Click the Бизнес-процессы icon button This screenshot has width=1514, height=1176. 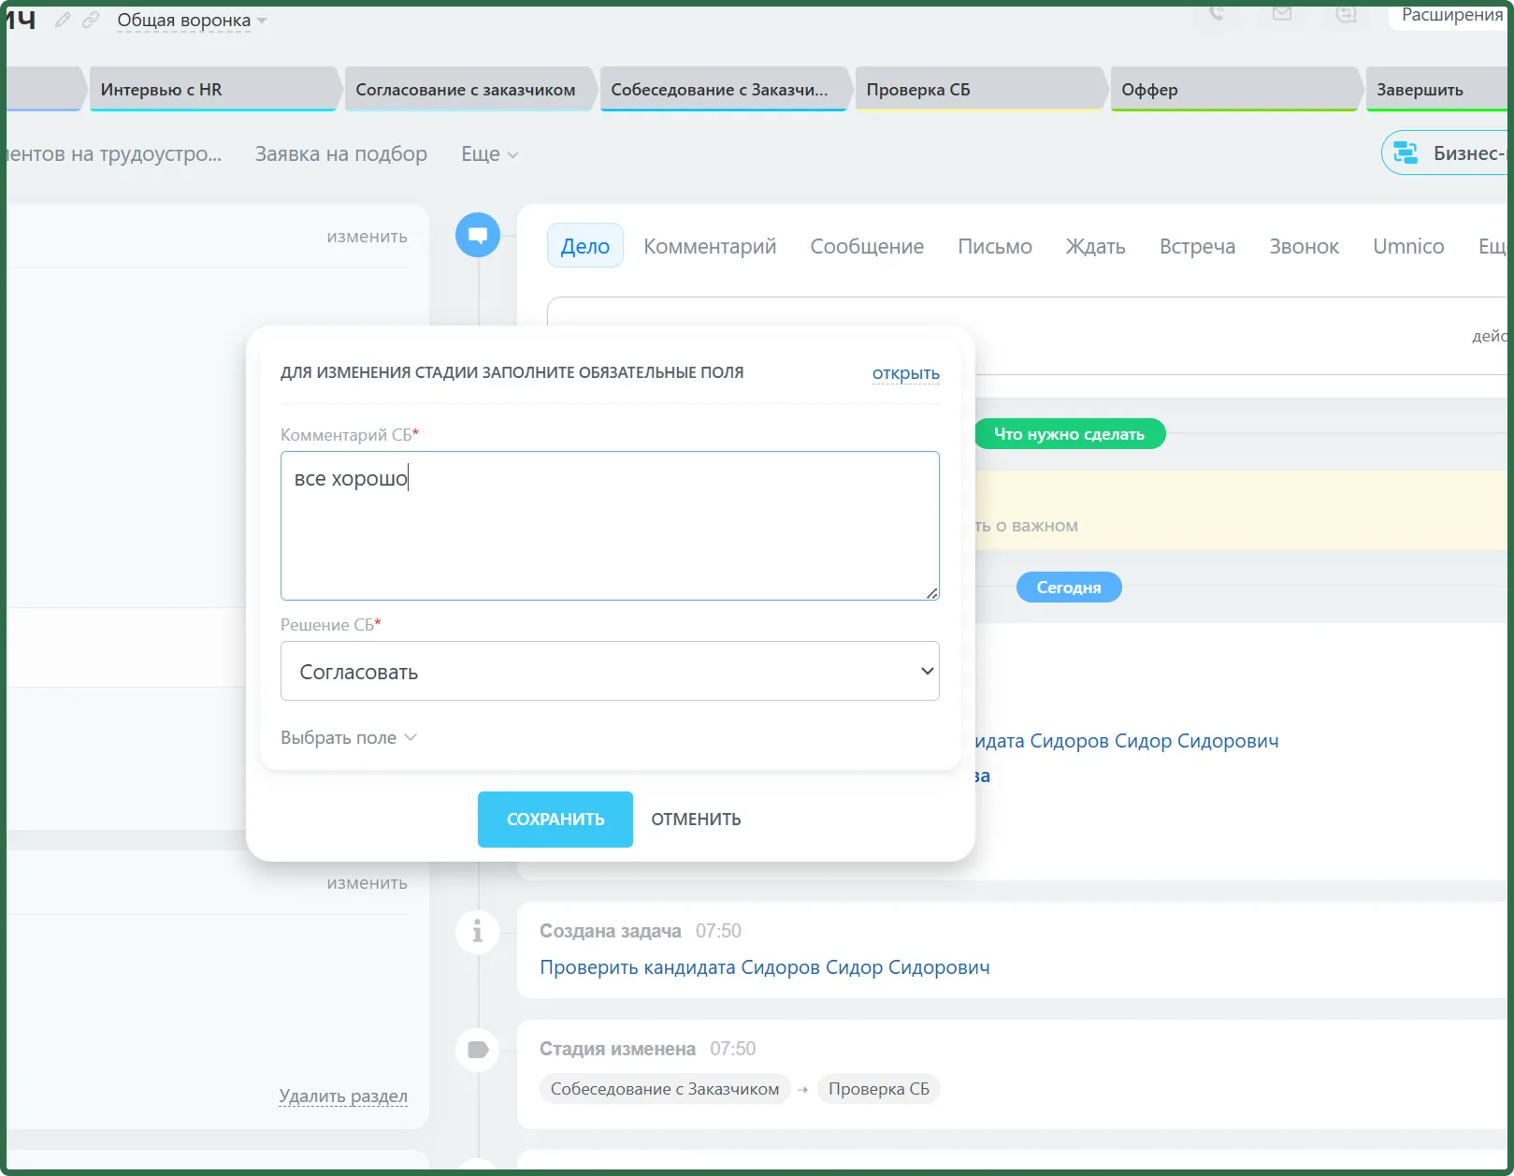[x=1406, y=152]
